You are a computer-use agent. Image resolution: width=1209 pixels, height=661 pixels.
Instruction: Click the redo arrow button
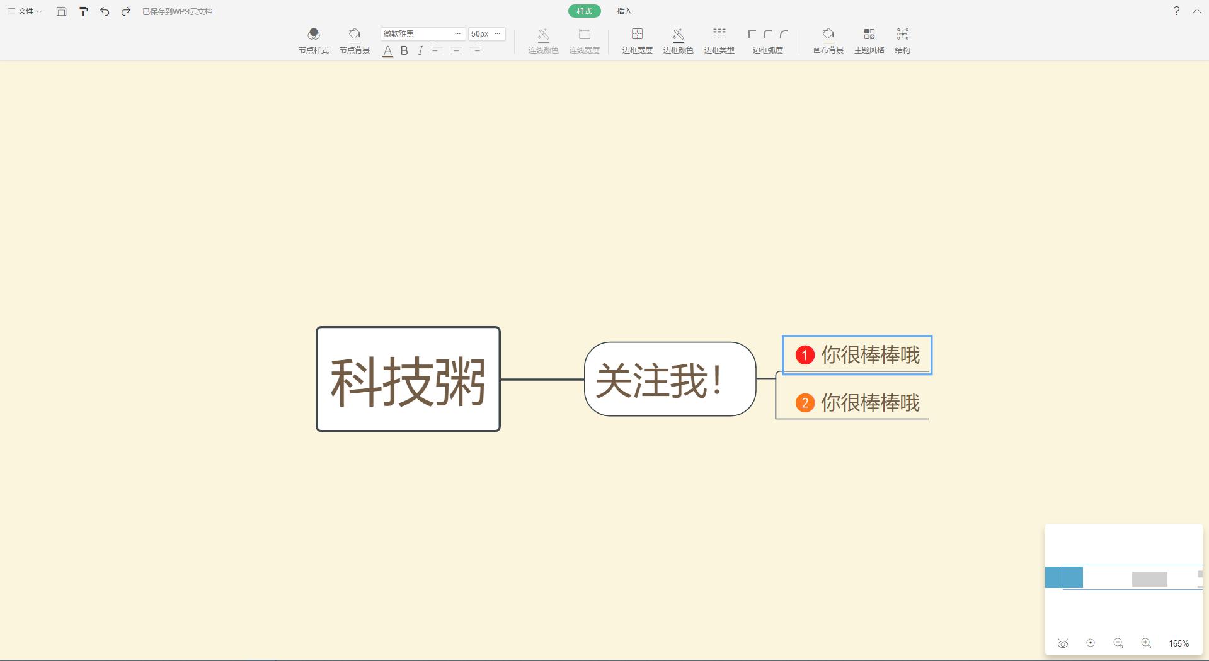tap(125, 11)
